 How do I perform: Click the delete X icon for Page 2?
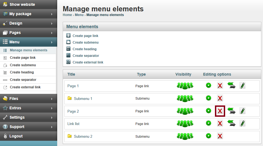coord(220,111)
